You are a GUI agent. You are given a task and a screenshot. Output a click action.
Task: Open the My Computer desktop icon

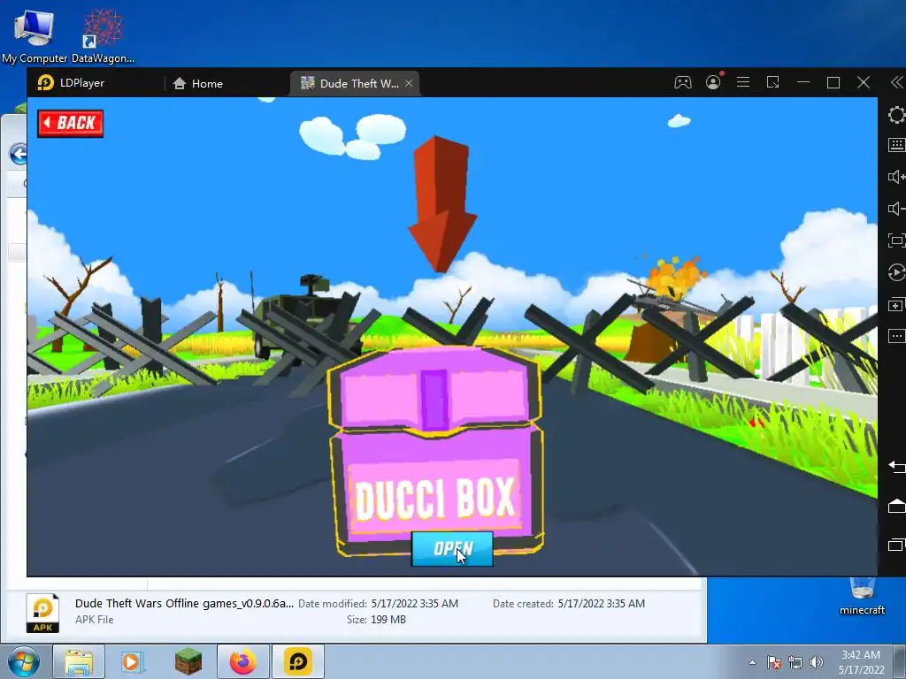(x=35, y=36)
